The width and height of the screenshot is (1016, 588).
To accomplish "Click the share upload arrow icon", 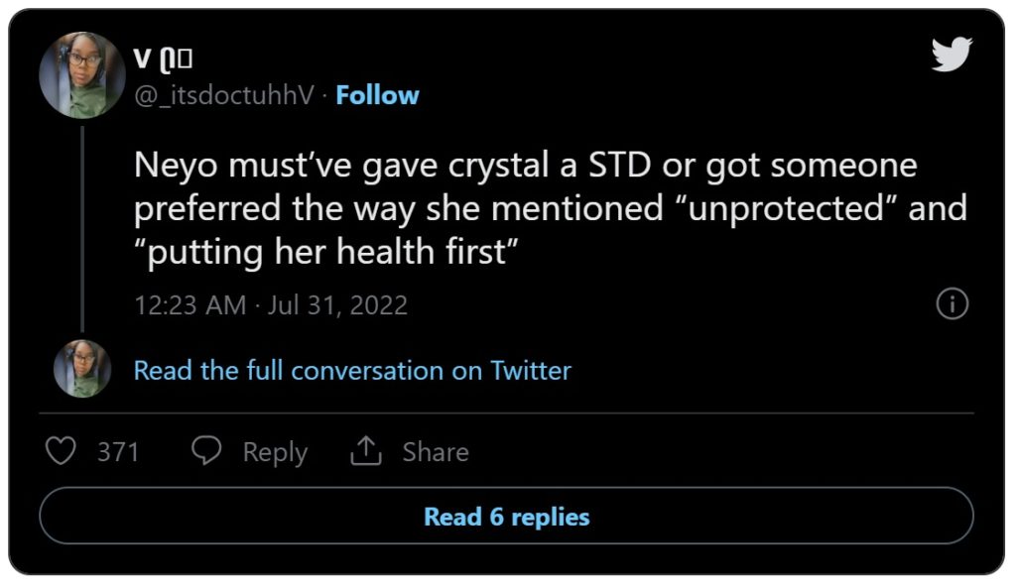I will 366,451.
